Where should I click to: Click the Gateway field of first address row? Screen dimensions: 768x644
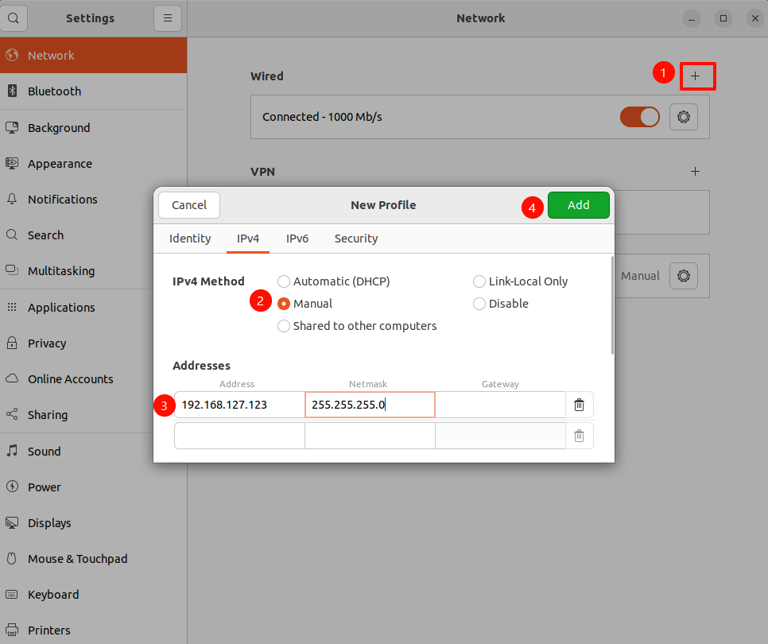(x=500, y=405)
